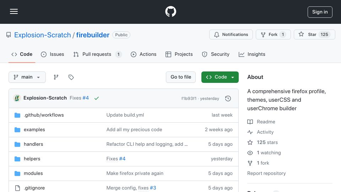Image resolution: width=341 pixels, height=192 pixels.
Task: Click the examples folder icon
Action: coord(17,130)
